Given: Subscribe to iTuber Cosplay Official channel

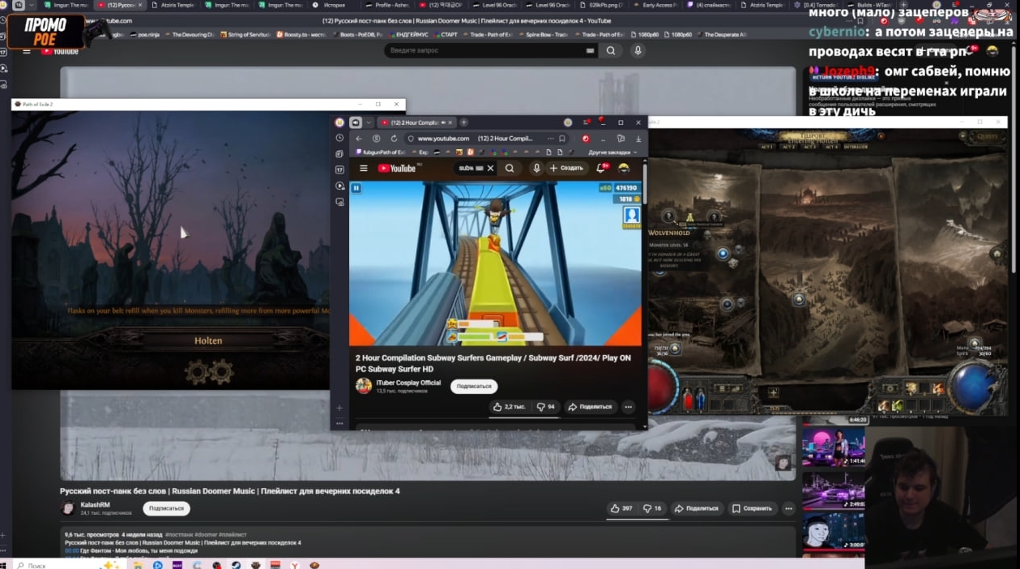Looking at the screenshot, I should pyautogui.click(x=474, y=387).
